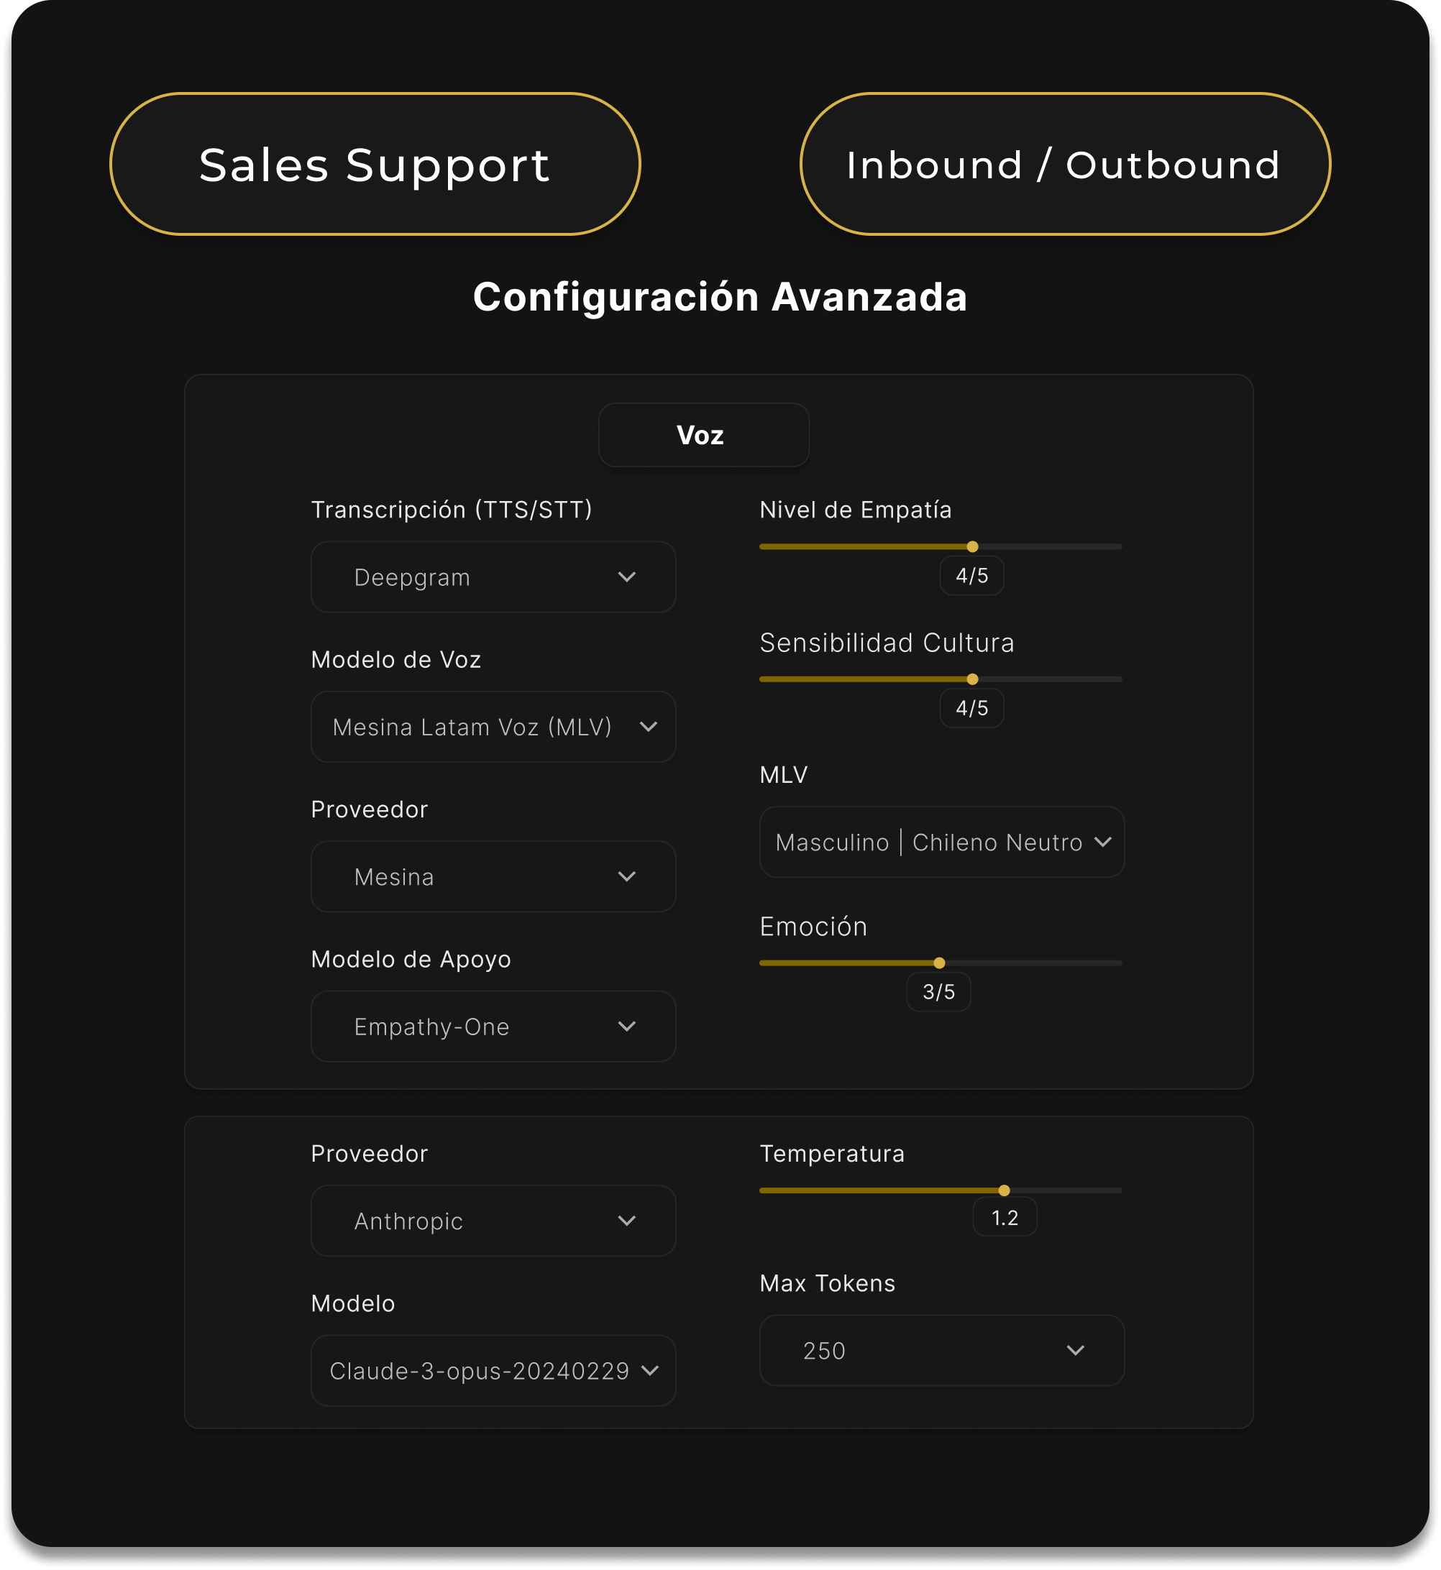
Task: Open the Max Tokens 250 dropdown
Action: coord(941,1350)
